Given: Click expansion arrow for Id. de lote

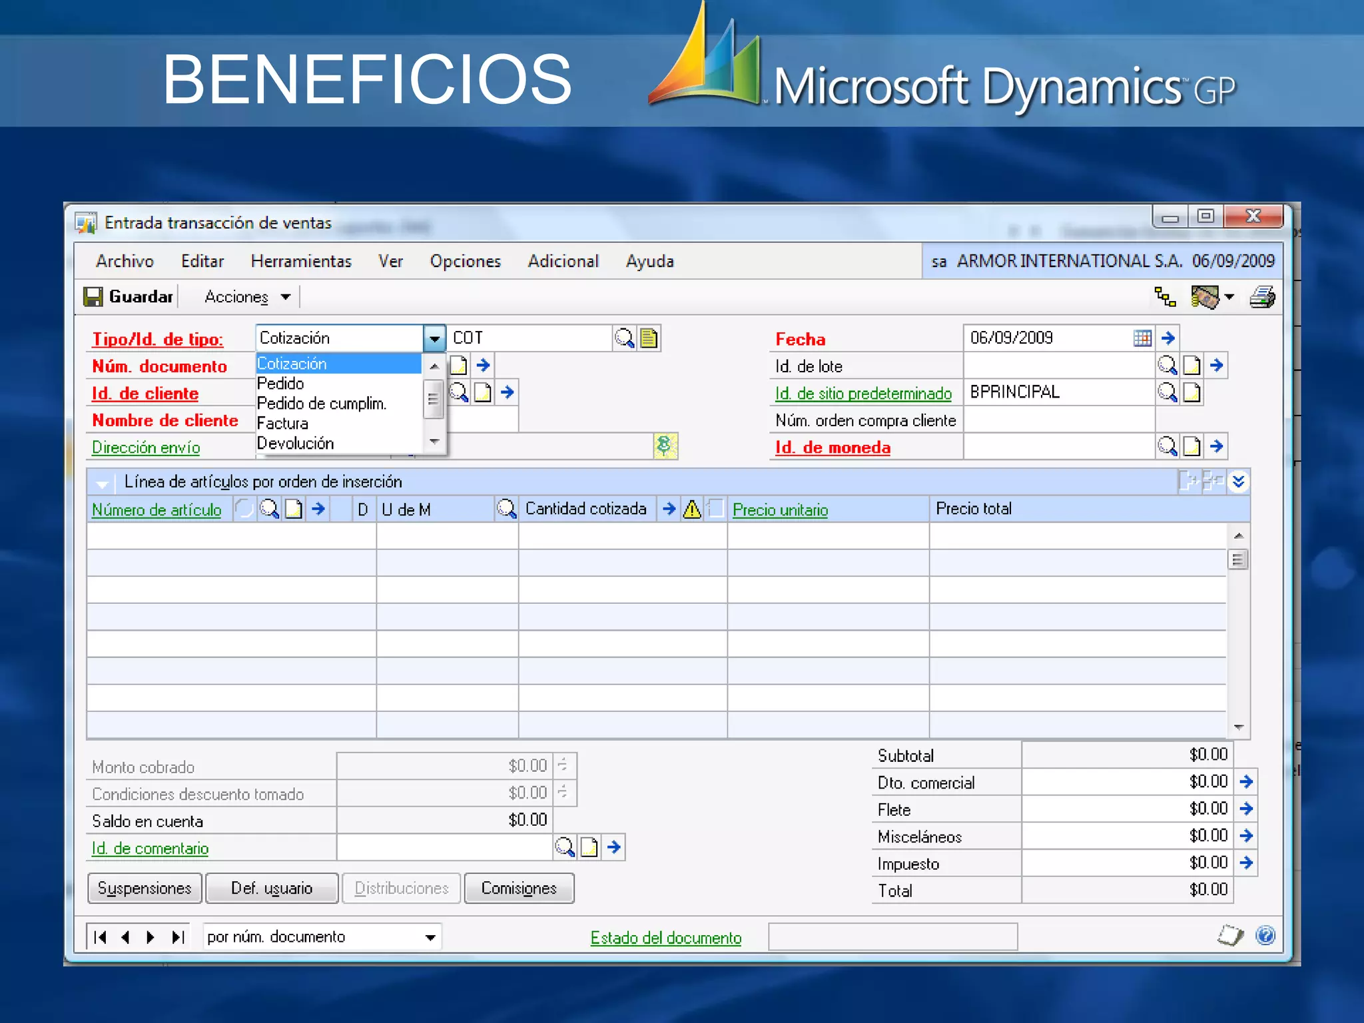Looking at the screenshot, I should [x=1217, y=365].
